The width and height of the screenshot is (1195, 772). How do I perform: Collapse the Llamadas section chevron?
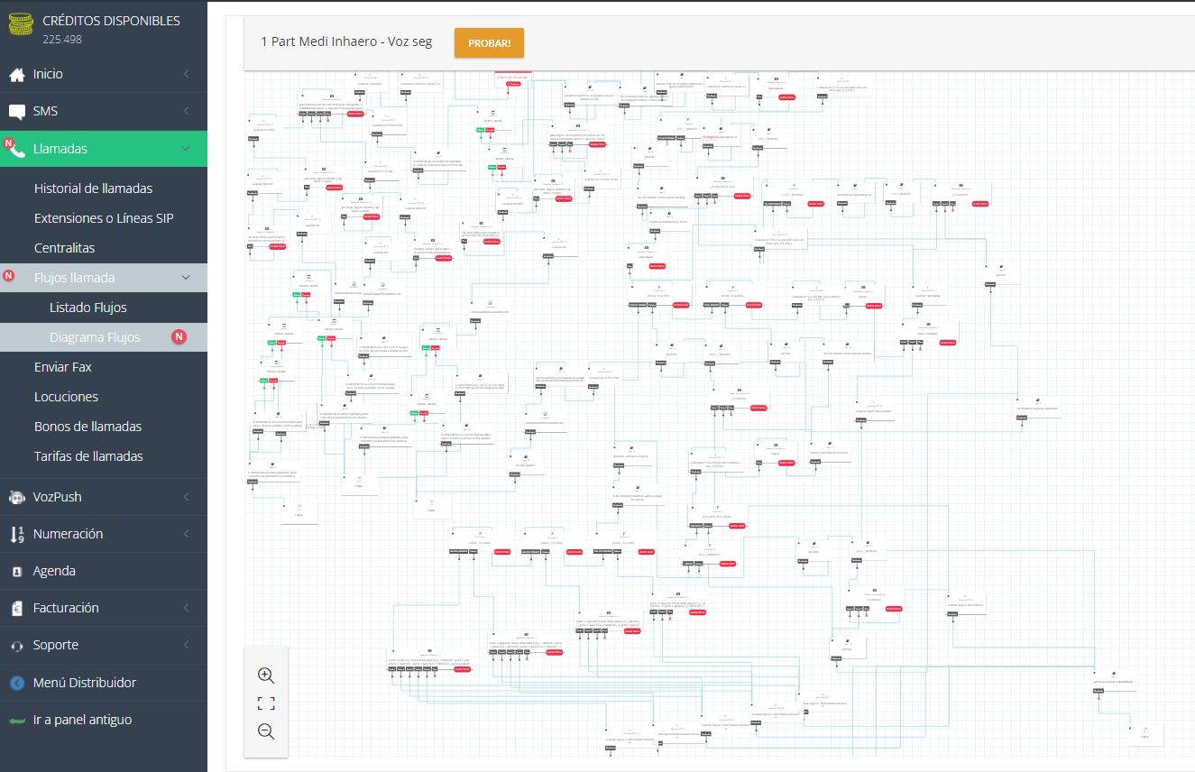click(186, 149)
